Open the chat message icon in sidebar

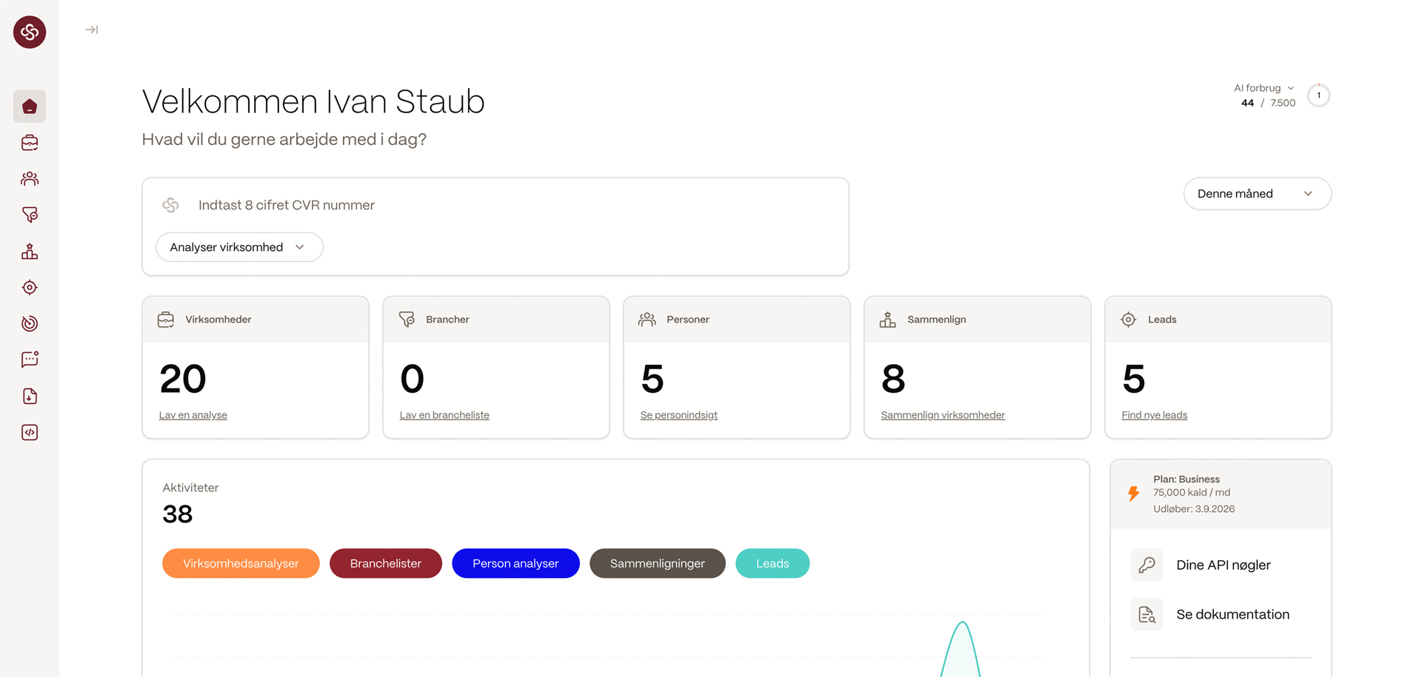(x=30, y=360)
